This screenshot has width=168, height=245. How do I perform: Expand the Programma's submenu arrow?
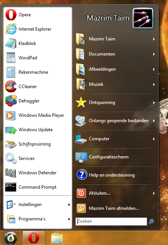[69, 219]
